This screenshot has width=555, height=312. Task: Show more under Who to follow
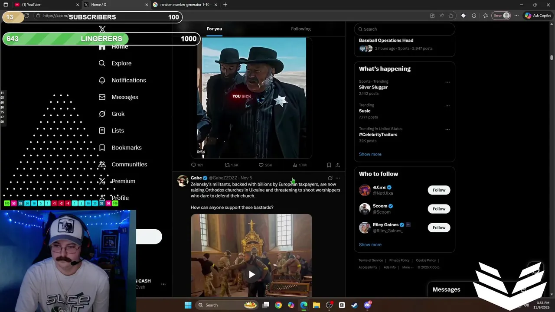pos(370,245)
